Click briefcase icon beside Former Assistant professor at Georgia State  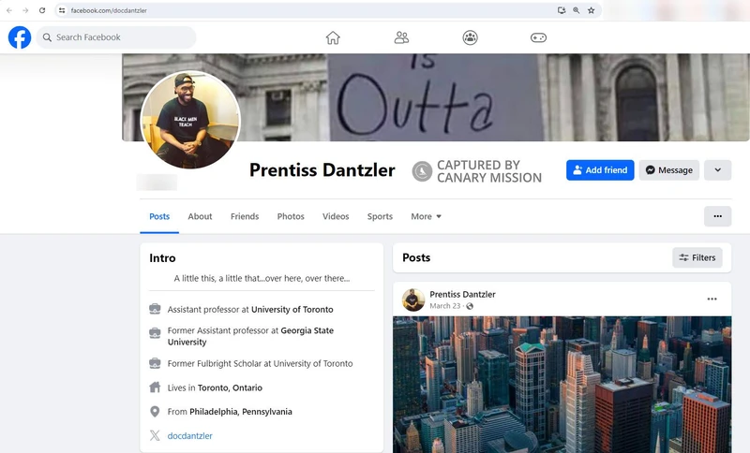coord(155,332)
